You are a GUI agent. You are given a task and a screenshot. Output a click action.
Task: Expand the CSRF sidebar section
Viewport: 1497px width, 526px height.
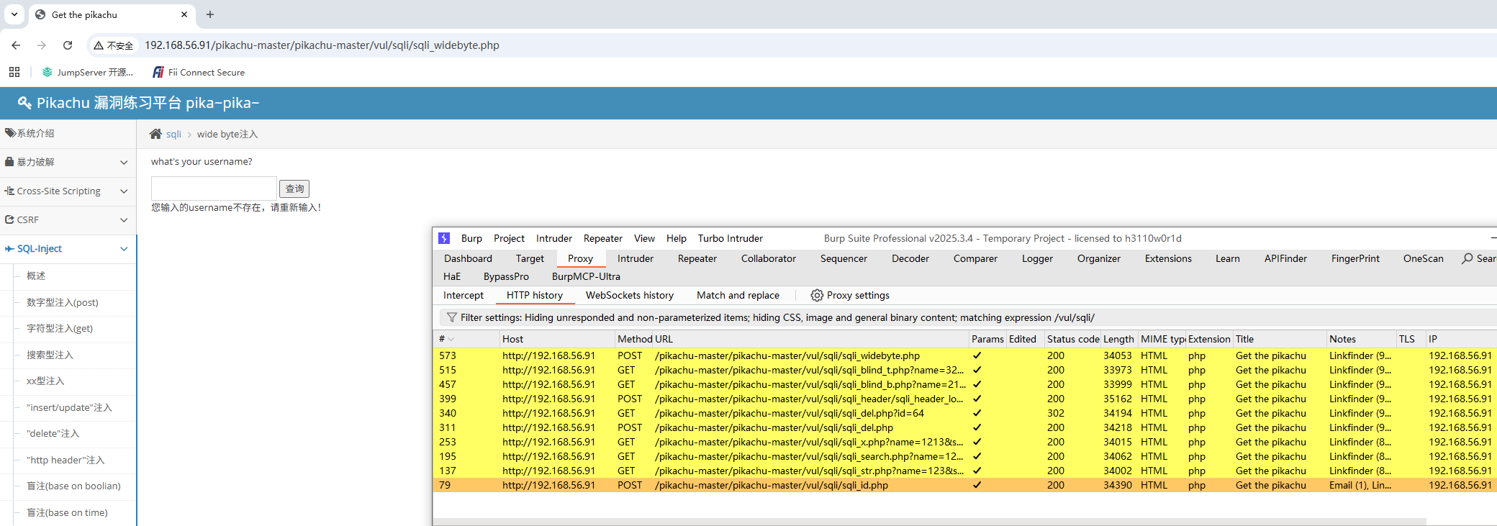point(68,219)
